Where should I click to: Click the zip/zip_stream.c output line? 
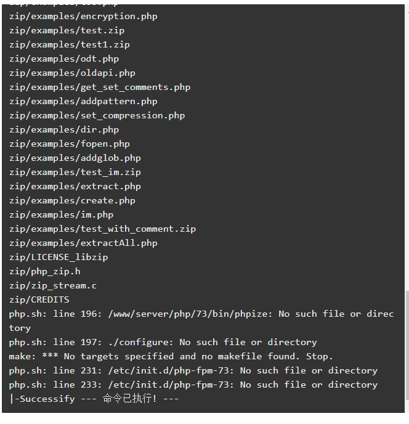(53, 286)
